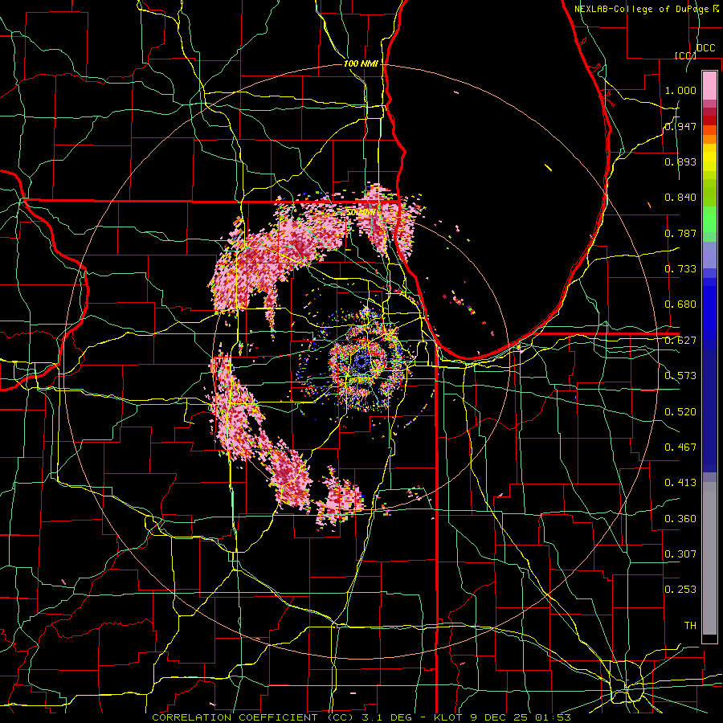
Task: Select the 0.413 legend value
Action: tap(680, 483)
